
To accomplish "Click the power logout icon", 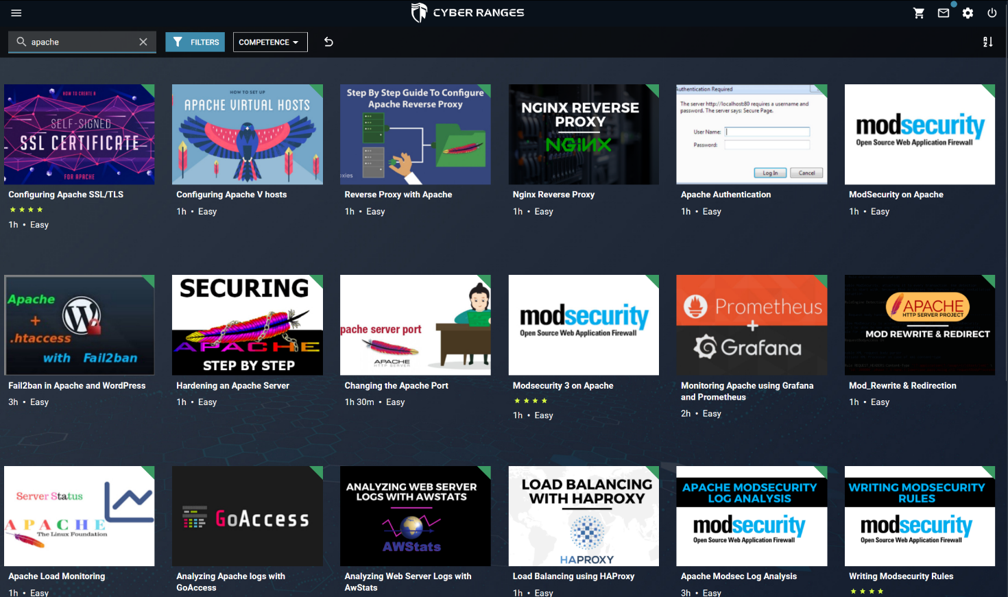I will pyautogui.click(x=992, y=13).
